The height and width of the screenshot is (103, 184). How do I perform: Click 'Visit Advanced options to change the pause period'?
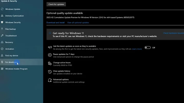point(73,57)
